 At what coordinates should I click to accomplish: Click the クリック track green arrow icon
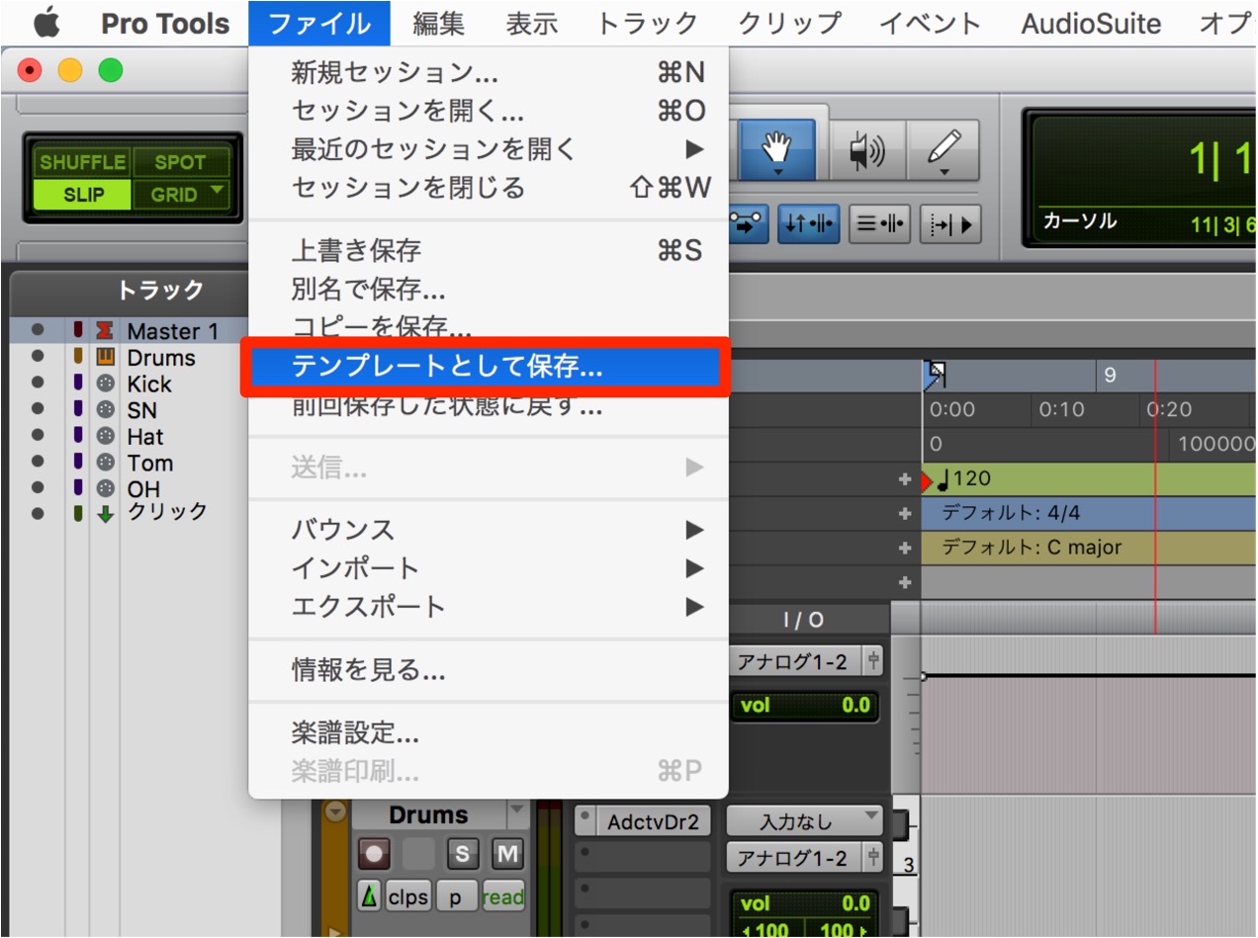(105, 513)
